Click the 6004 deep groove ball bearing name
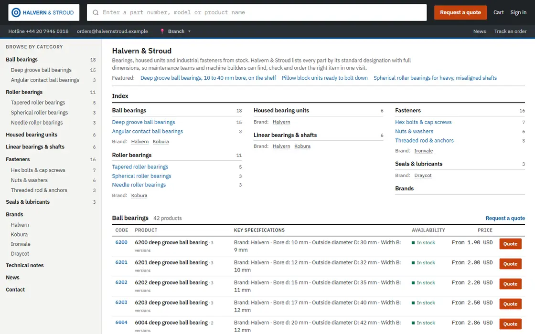535x334 pixels. 171,323
